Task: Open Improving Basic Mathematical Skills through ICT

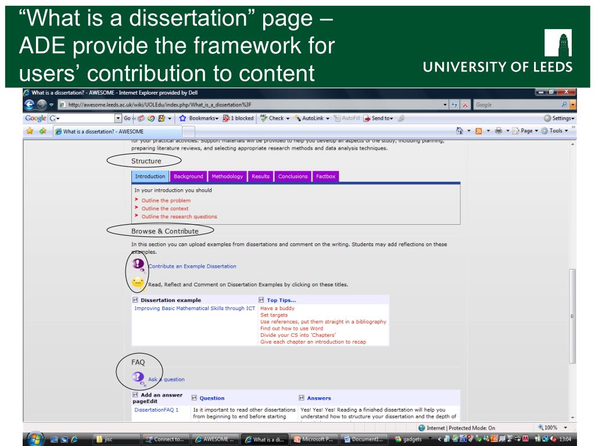Action: [x=195, y=308]
